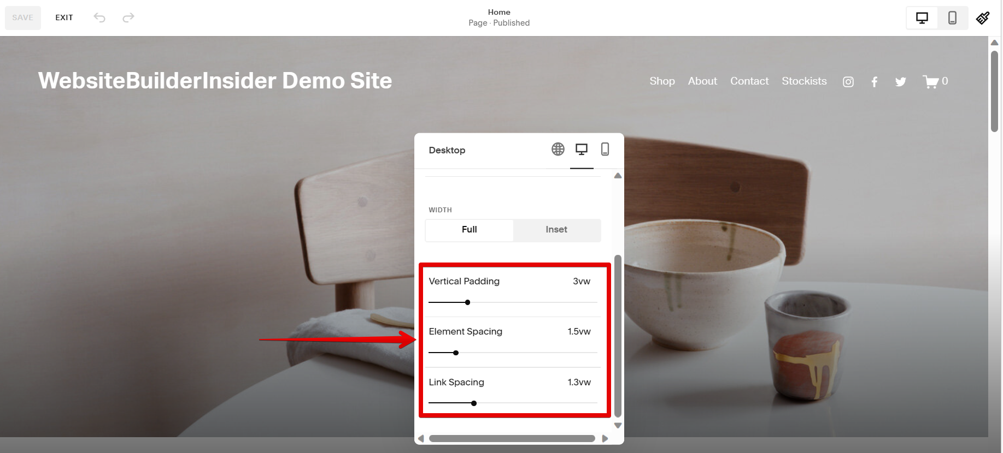Set width to Inset
The image size is (1003, 453).
click(556, 230)
